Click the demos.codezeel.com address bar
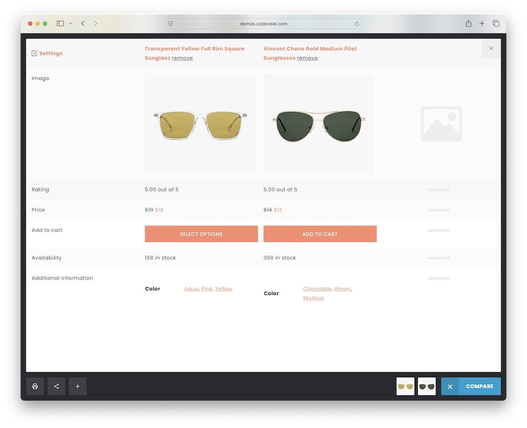The width and height of the screenshot is (527, 428). click(263, 24)
